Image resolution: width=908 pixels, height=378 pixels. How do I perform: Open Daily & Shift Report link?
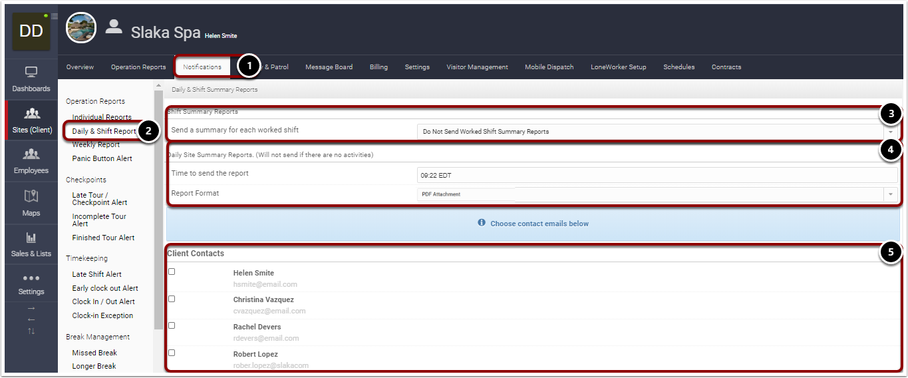104,131
